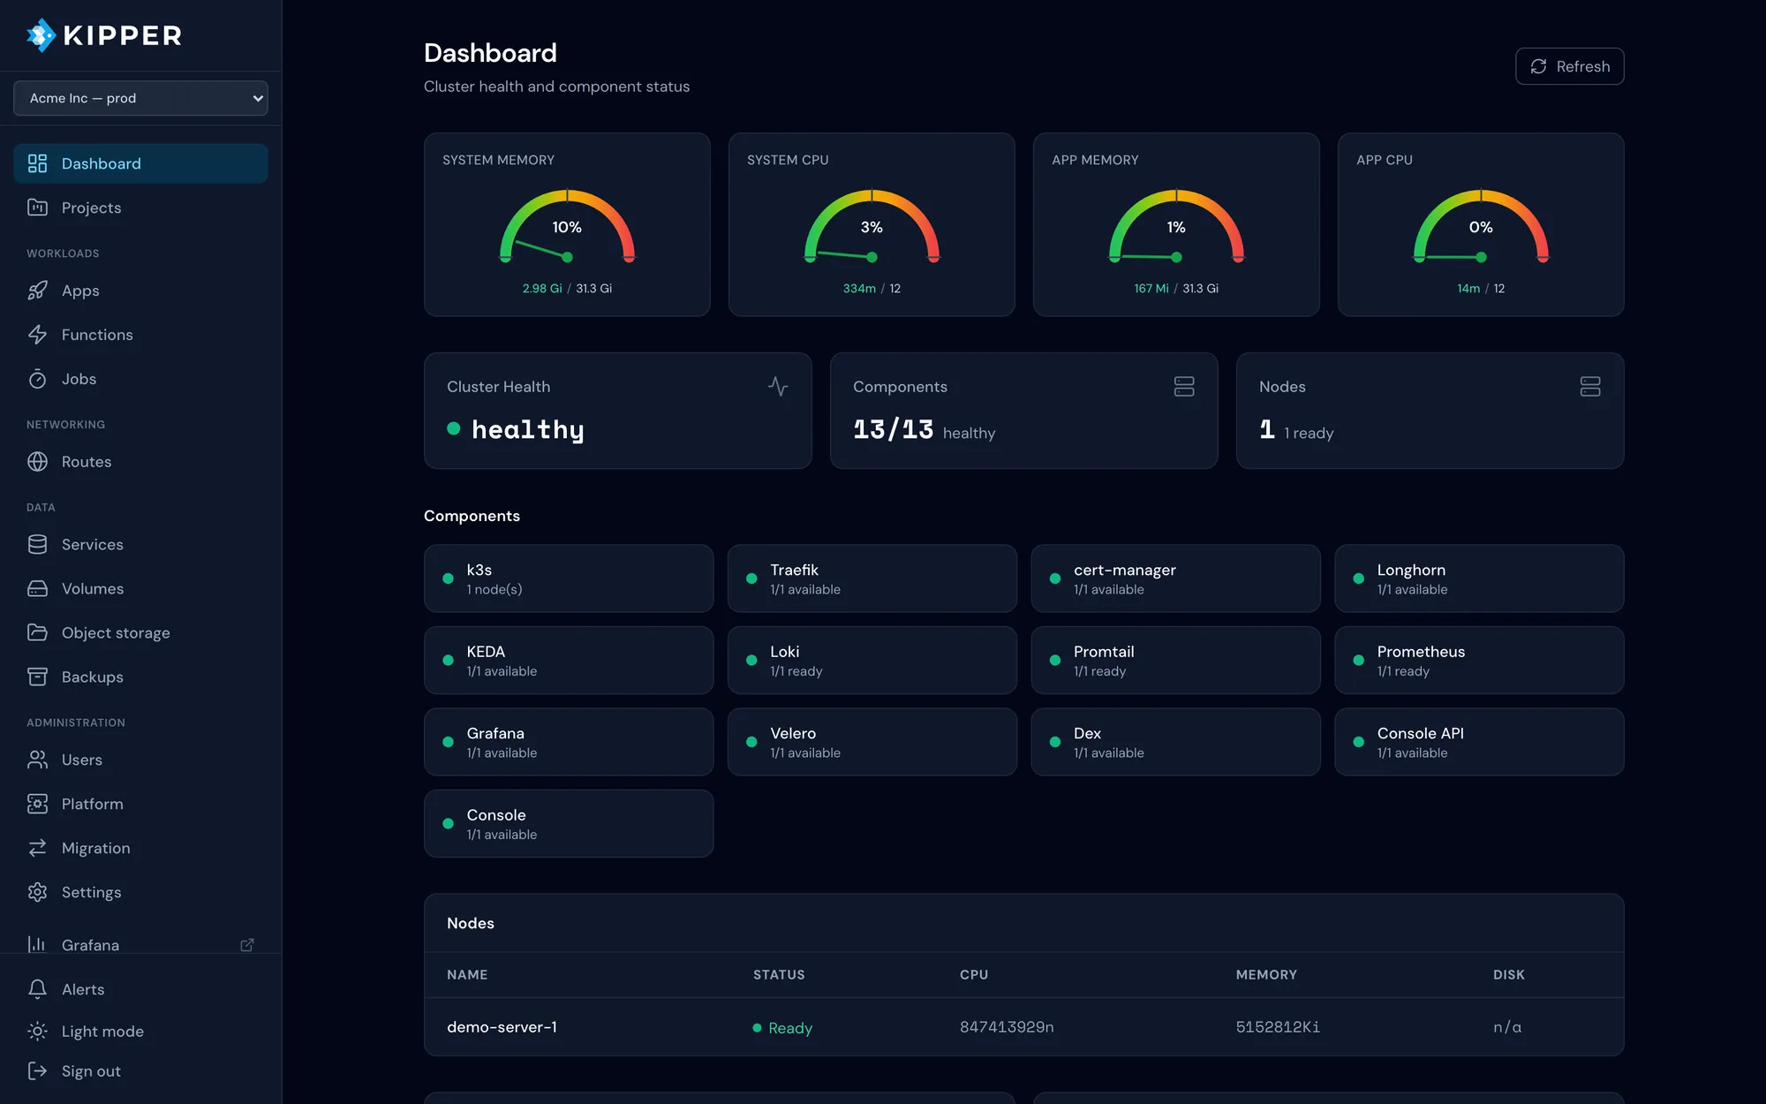Open the Longhorn component card
The height and width of the screenshot is (1104, 1766).
point(1479,578)
